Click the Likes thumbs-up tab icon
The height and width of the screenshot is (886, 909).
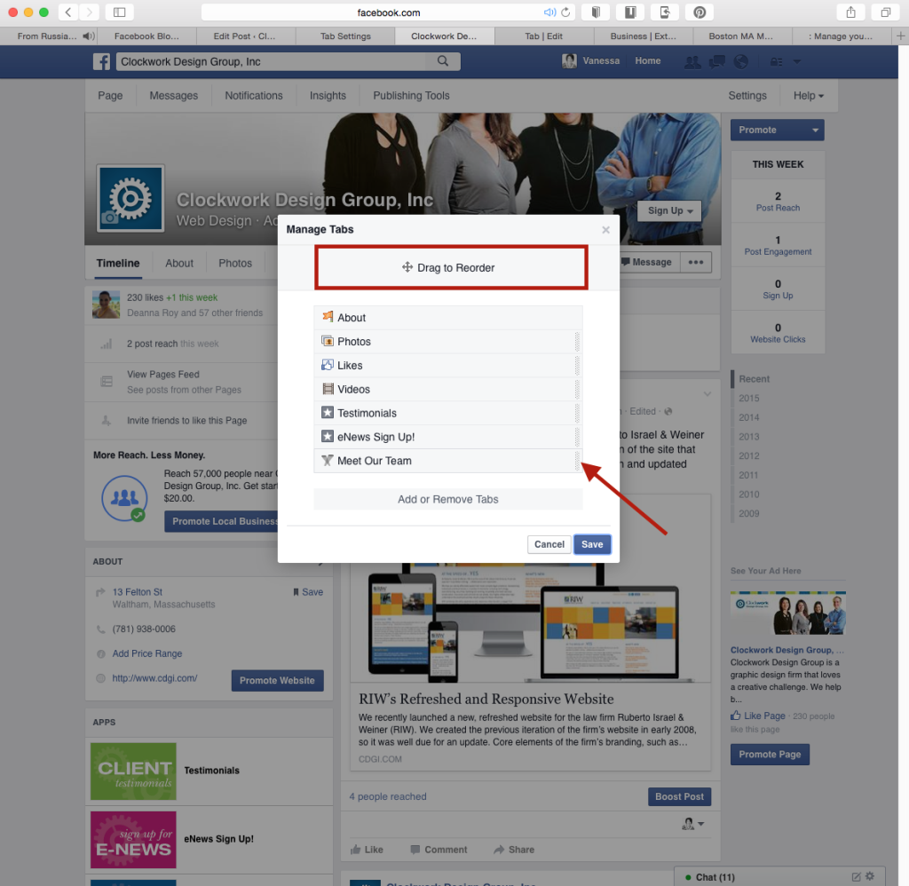328,365
